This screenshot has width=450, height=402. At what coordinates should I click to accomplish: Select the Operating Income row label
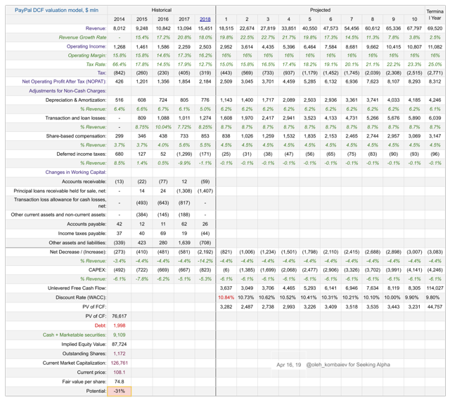coord(86,46)
